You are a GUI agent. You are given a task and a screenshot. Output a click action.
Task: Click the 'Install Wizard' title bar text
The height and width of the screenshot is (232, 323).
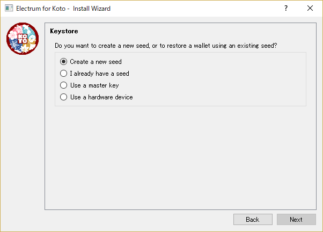[92, 9]
